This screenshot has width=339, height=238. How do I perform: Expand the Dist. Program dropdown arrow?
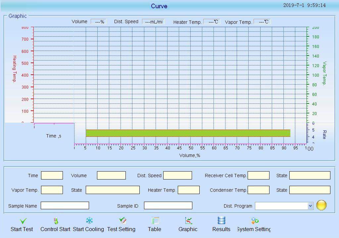[310, 206]
